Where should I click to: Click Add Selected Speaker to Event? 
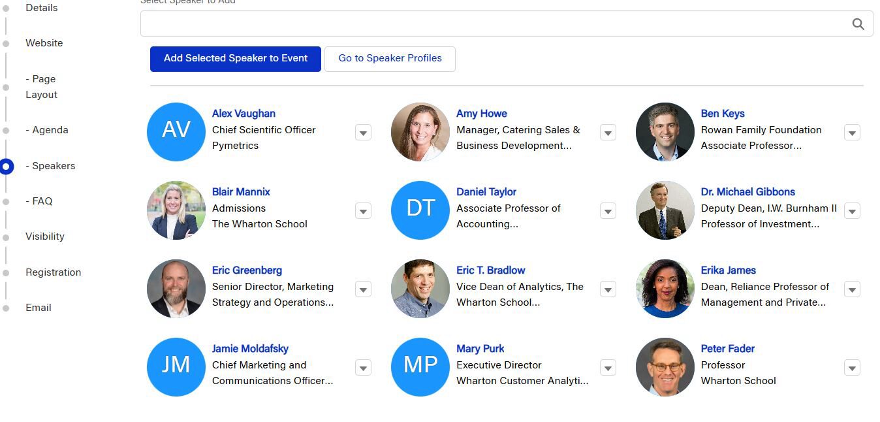(236, 59)
